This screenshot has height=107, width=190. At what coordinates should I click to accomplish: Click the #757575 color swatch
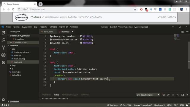pyautogui.click(x=81, y=40)
